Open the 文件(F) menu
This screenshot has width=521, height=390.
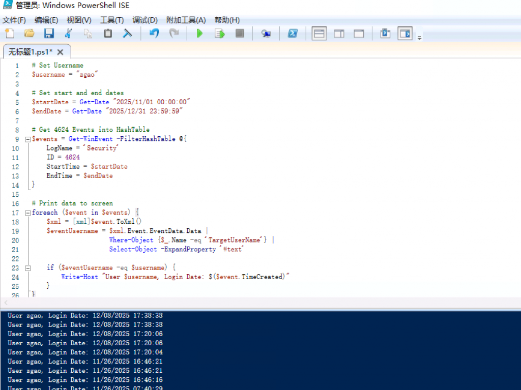click(x=14, y=20)
